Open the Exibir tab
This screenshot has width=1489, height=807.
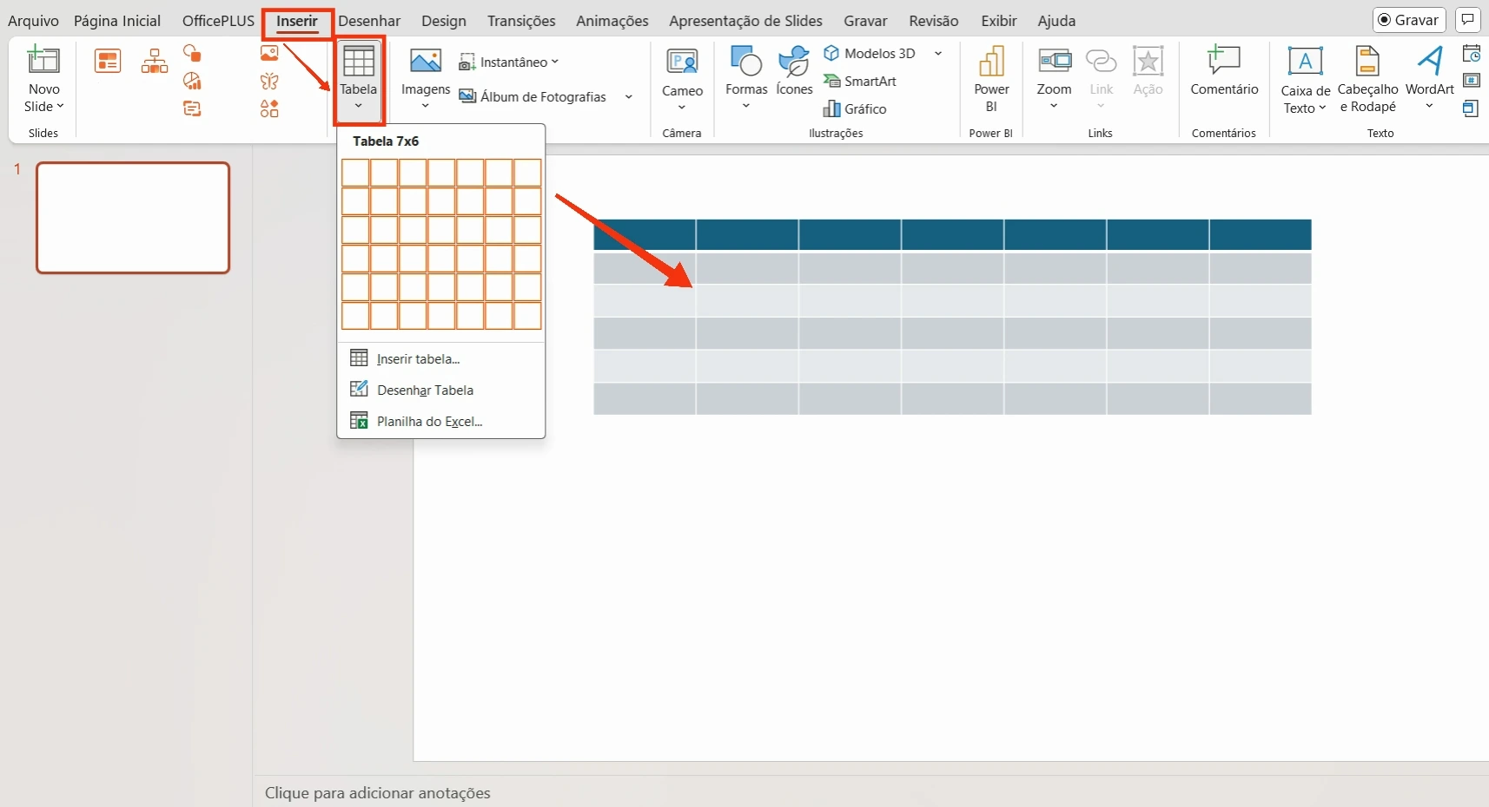click(999, 21)
